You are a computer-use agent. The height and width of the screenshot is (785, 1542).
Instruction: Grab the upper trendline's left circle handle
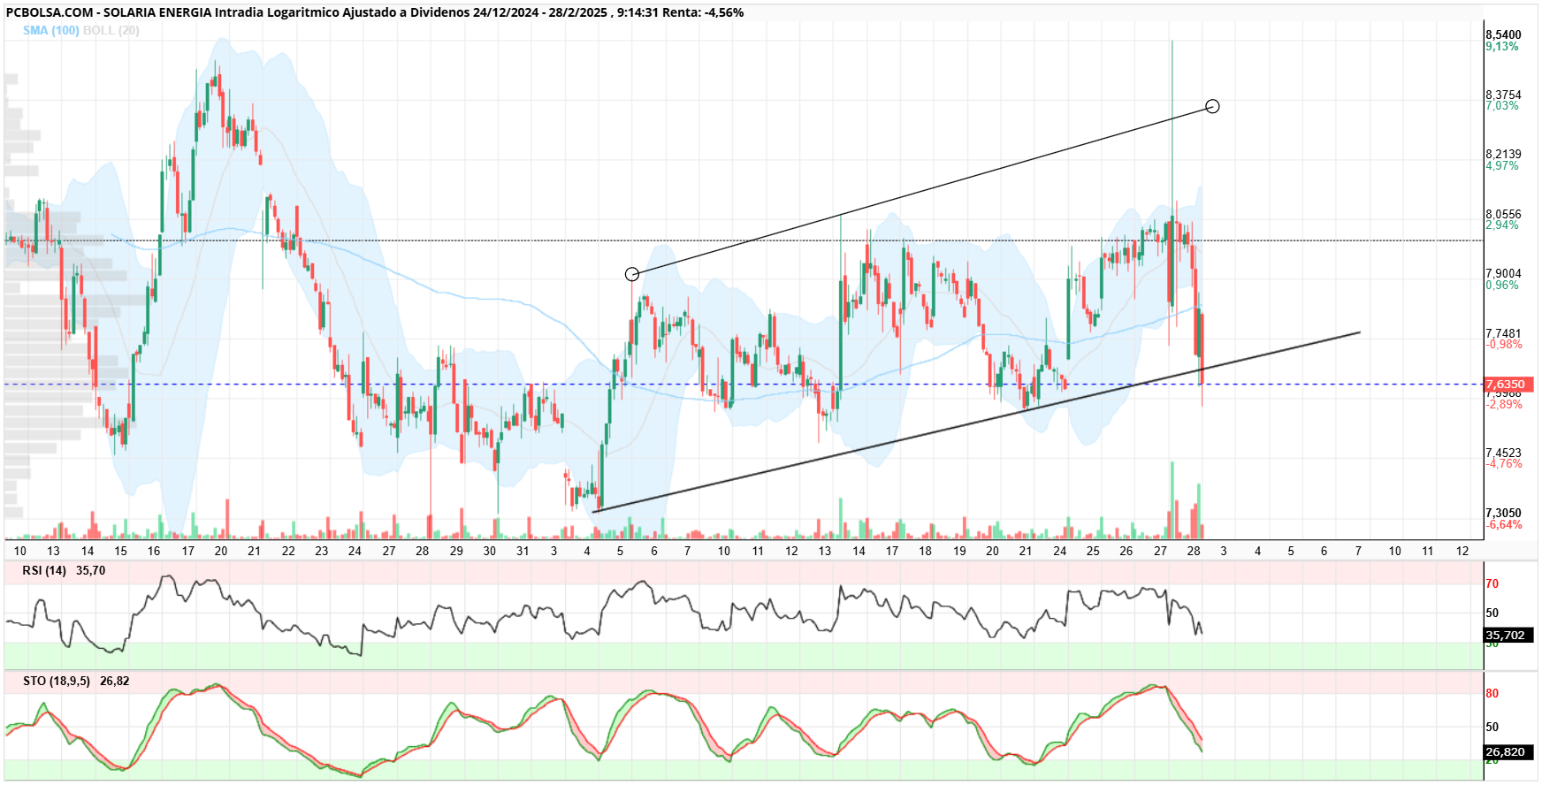point(631,274)
